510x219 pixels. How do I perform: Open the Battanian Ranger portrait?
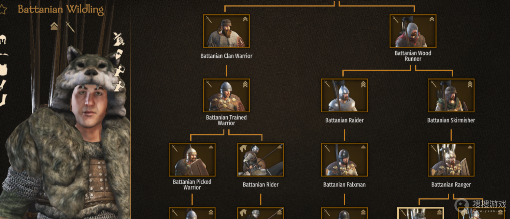tap(451, 160)
